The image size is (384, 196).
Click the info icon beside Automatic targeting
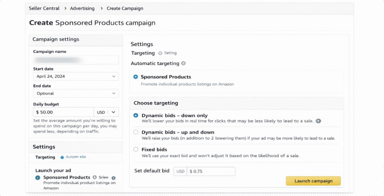183,63
